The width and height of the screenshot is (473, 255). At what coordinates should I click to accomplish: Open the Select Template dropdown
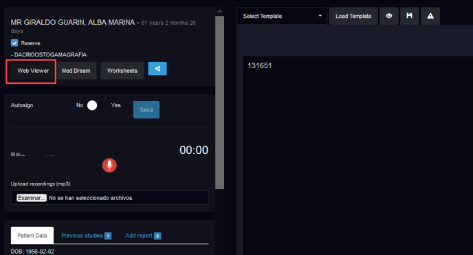(x=282, y=16)
